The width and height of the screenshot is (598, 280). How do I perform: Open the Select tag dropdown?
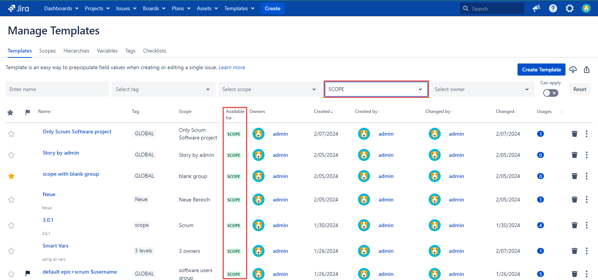coord(163,89)
